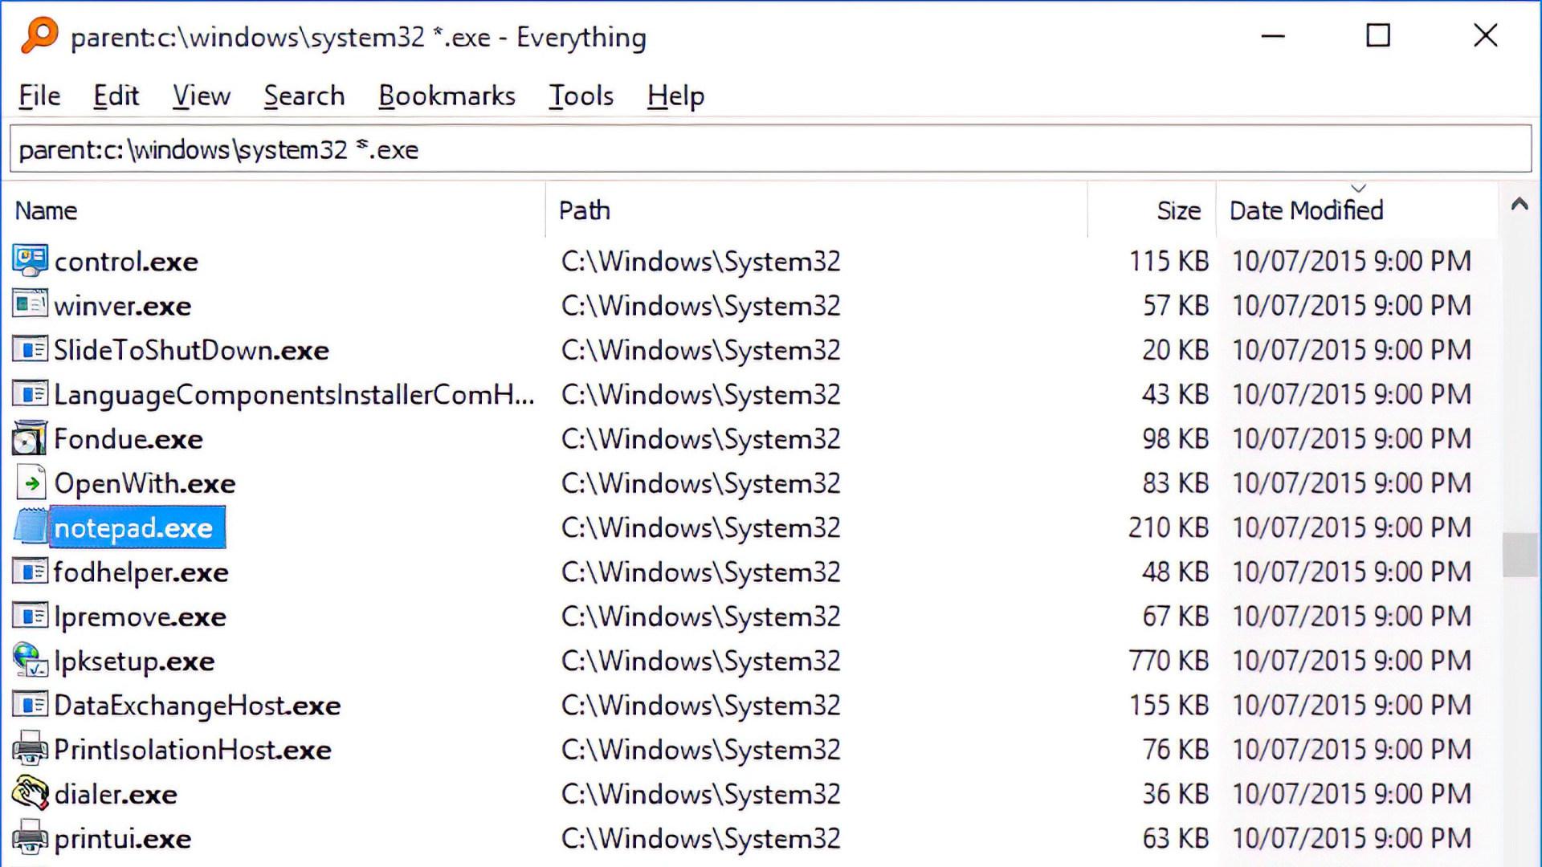Click the path cell in Fondue.exe row
The height and width of the screenshot is (867, 1542).
[701, 439]
